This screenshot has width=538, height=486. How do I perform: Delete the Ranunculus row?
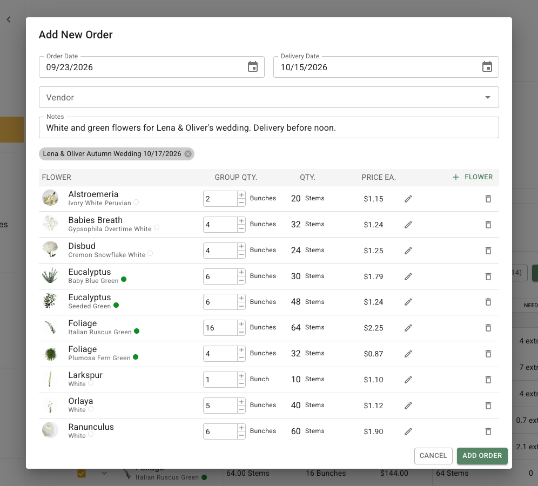point(488,431)
